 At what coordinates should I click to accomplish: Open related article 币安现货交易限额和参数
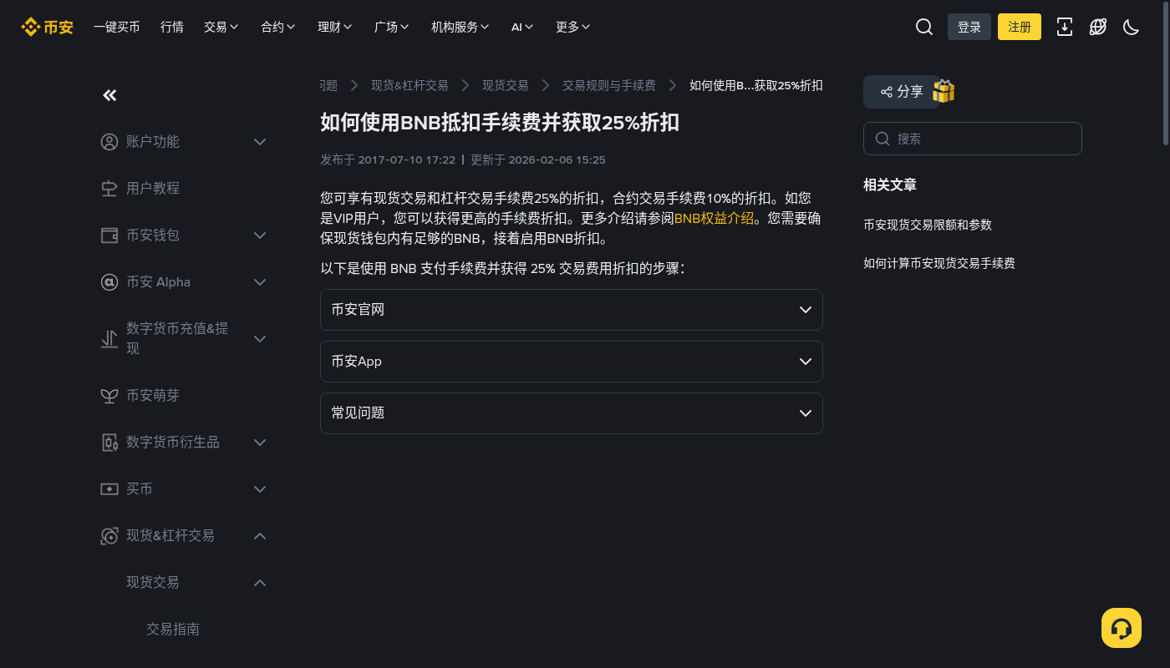(x=928, y=225)
